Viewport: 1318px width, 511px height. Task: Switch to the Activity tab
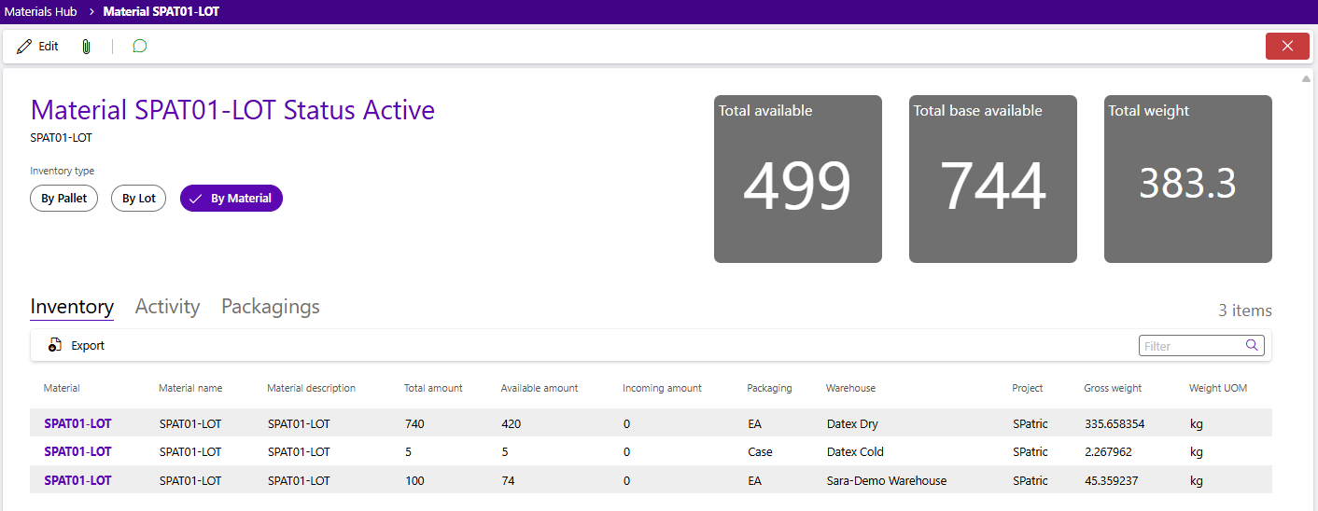click(167, 307)
